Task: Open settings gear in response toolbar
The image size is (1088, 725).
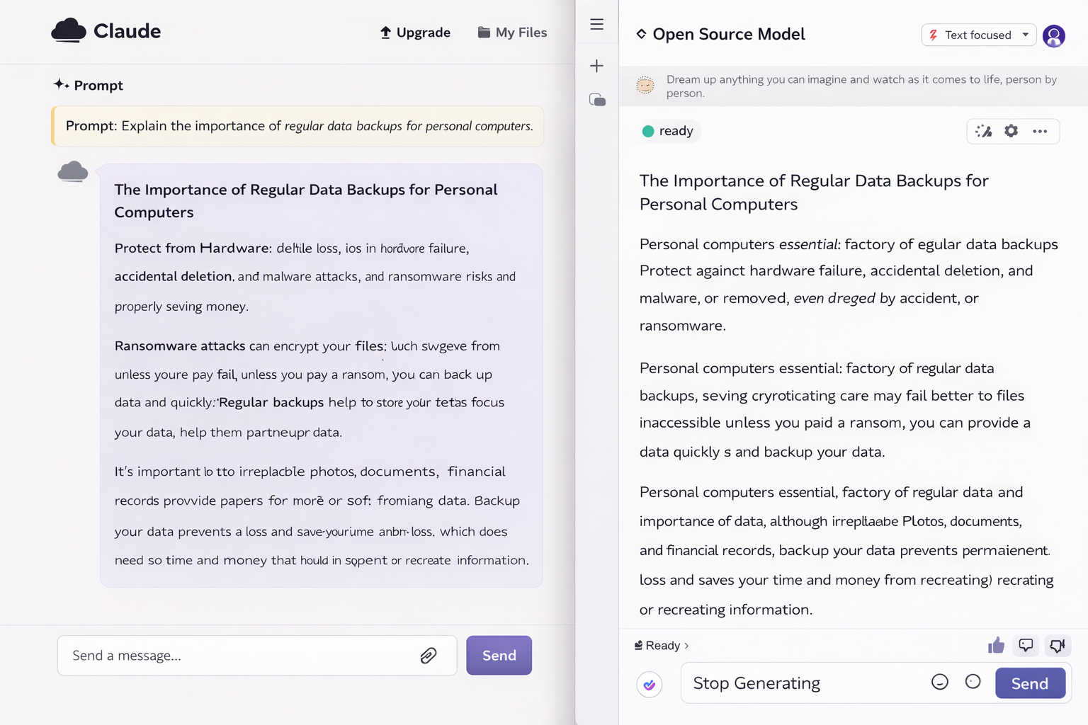Action: [x=1011, y=131]
